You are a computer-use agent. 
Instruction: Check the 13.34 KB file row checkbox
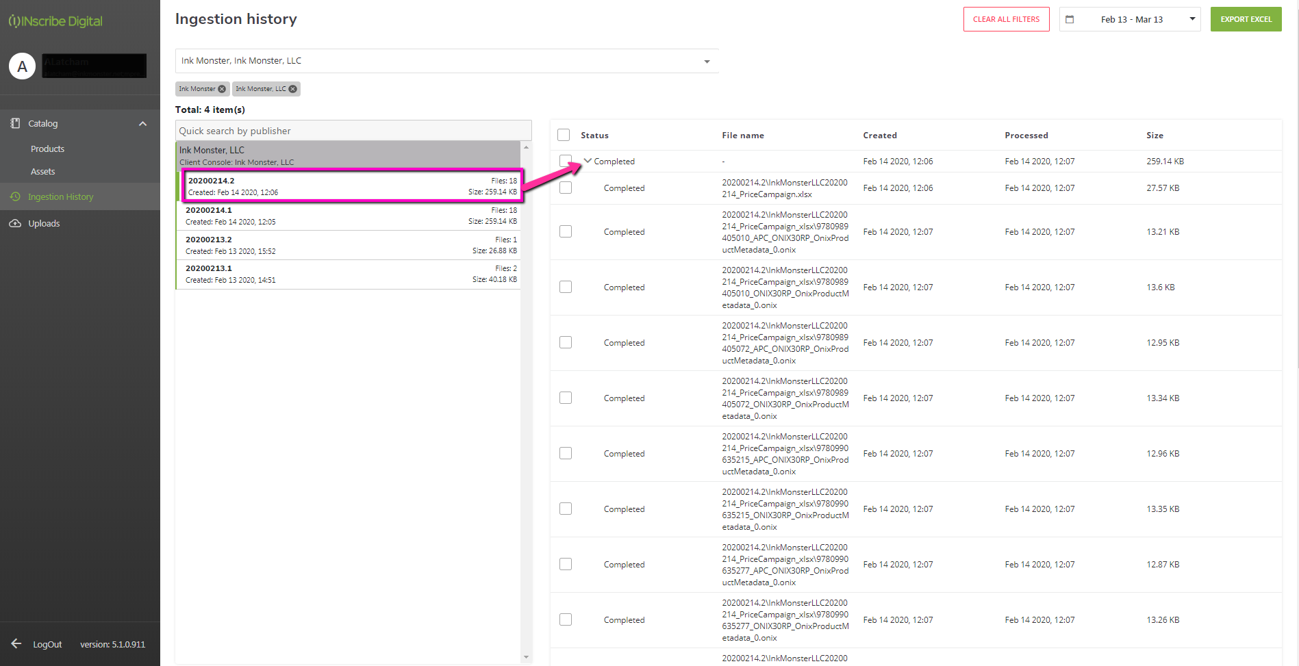click(x=566, y=398)
